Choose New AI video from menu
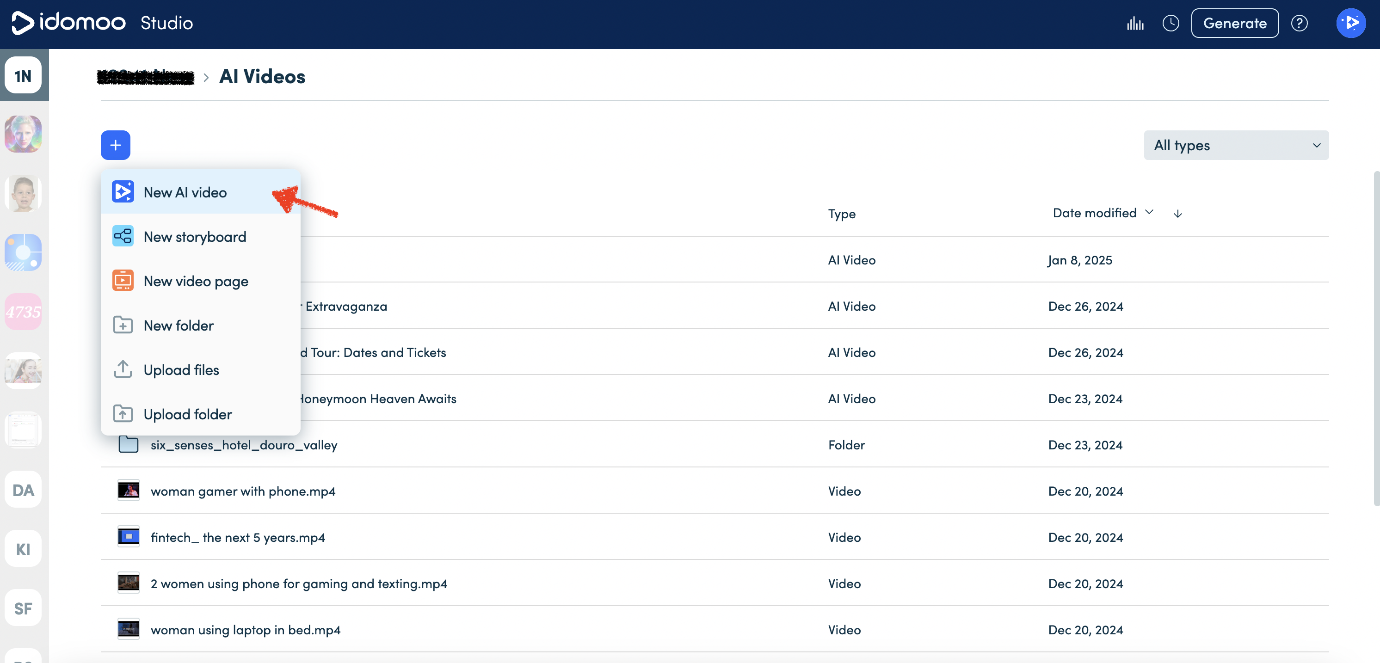The image size is (1380, 663). click(x=185, y=192)
